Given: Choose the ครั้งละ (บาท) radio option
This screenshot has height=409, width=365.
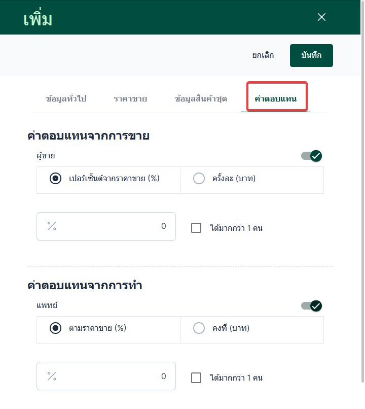Looking at the screenshot, I should coord(199,179).
